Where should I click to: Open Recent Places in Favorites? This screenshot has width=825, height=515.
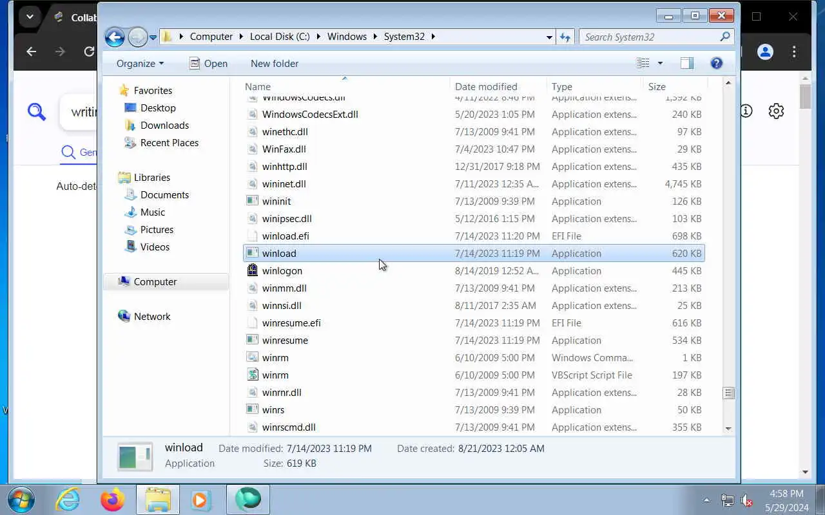pyautogui.click(x=170, y=143)
